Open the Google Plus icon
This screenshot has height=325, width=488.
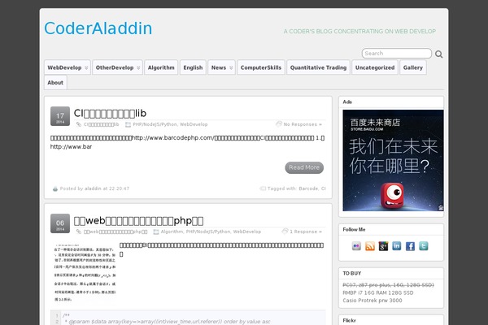[x=383, y=246]
